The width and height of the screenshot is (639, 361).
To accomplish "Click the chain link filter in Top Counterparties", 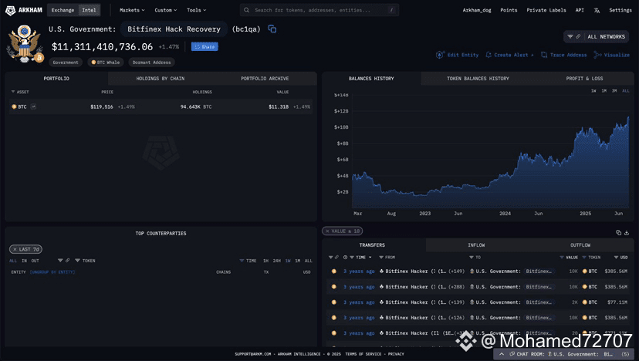I will click(67, 261).
